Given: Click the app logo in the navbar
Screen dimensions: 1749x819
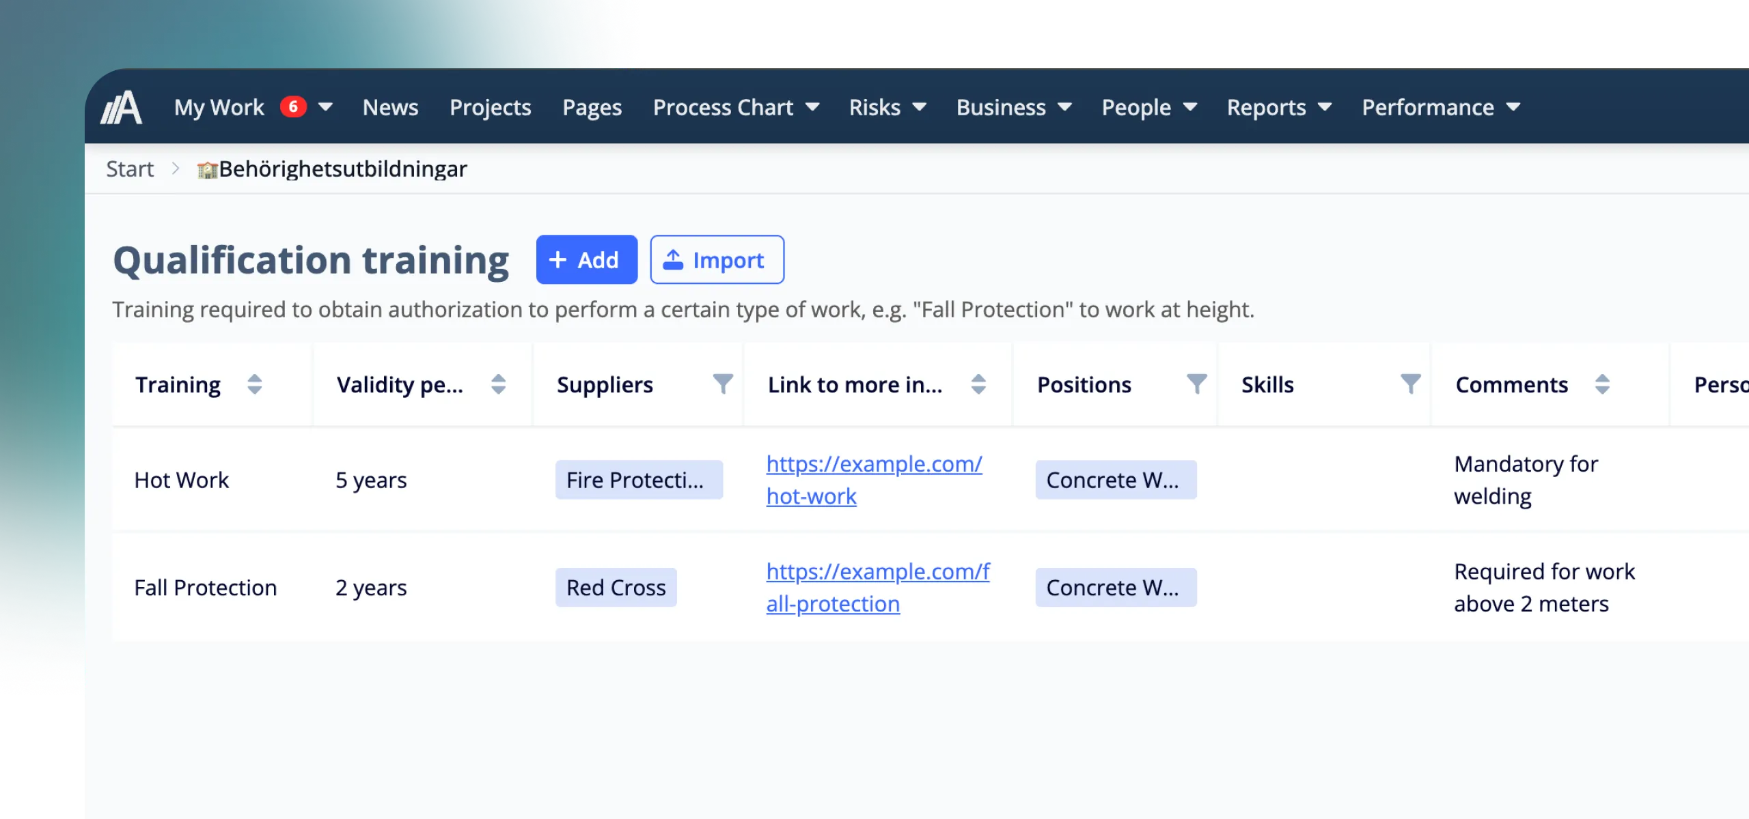Looking at the screenshot, I should (122, 107).
